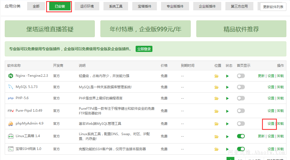Click the PHP-5.6 green status play icon
Viewport: 290px width, 160px height.
[227, 98]
